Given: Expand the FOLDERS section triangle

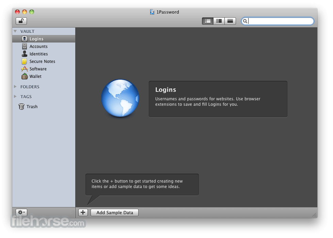Looking at the screenshot, I should [15, 87].
